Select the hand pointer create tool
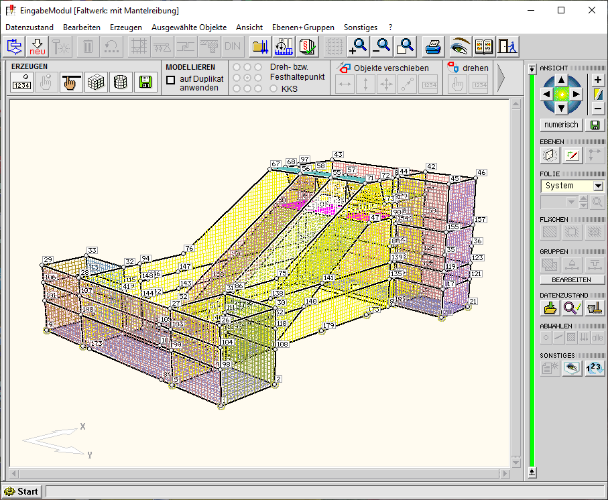Screen dimensions: 608x500 tap(70, 82)
